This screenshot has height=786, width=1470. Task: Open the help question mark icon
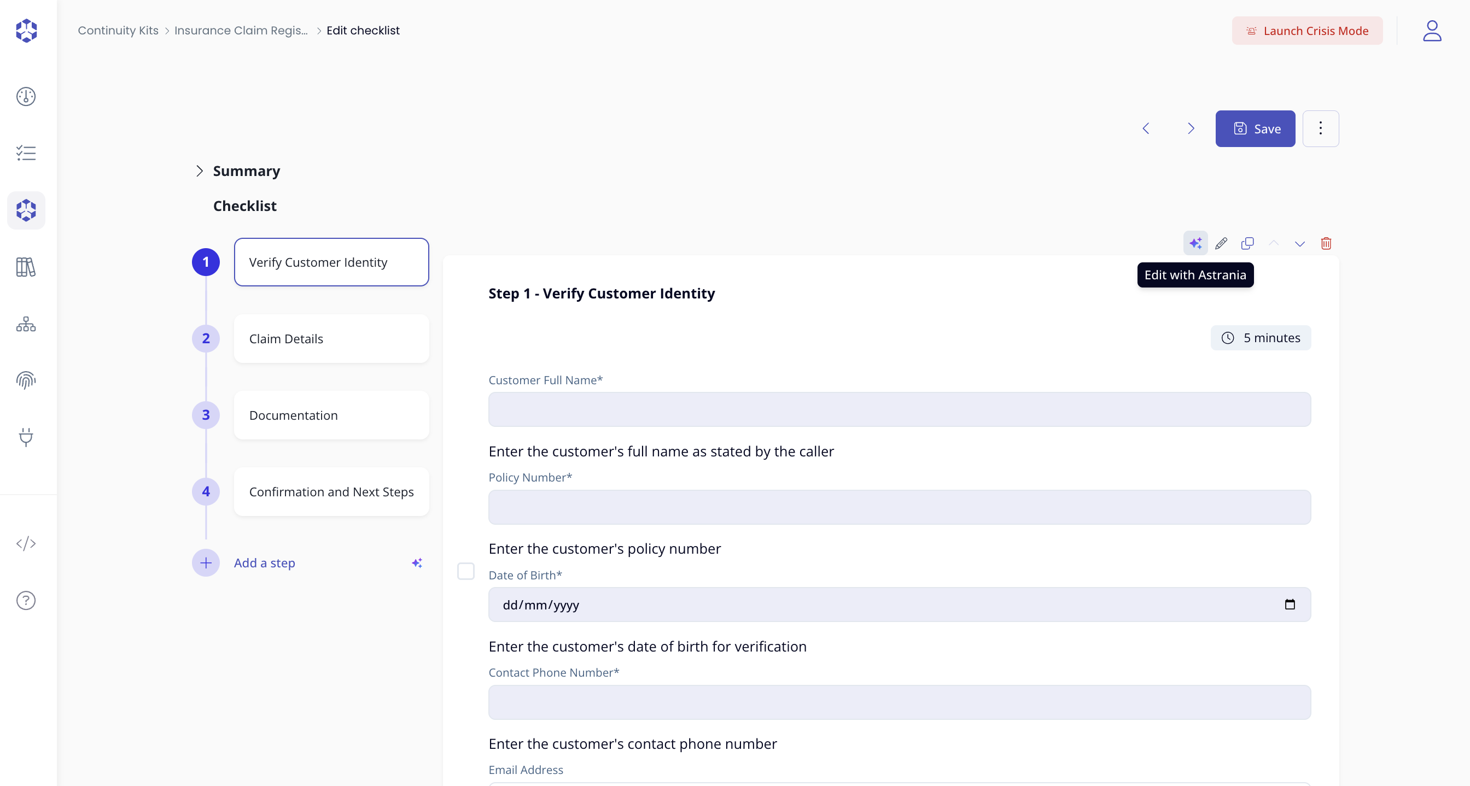click(x=26, y=600)
